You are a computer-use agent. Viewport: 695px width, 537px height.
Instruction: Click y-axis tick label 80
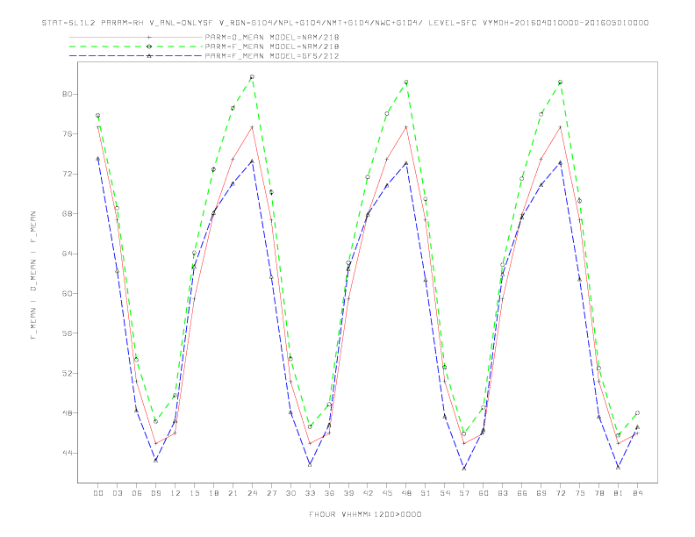(x=67, y=95)
